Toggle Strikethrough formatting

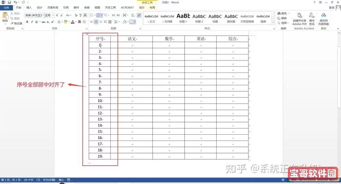44,22
